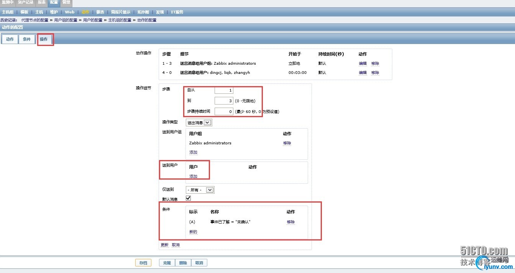The image size is (515, 273).
Task: Click 添加 under 送到用户
Action: [193, 177]
